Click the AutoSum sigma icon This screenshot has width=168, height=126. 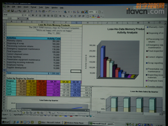pos(69,12)
